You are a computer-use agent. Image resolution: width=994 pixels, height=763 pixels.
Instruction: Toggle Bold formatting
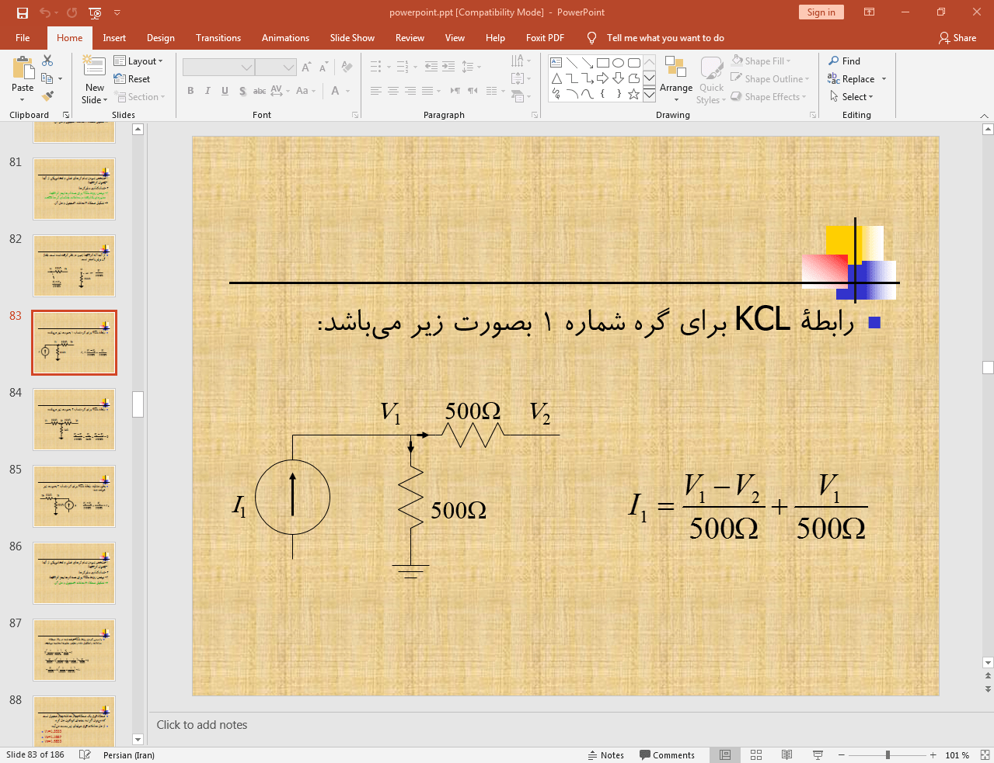(x=190, y=91)
